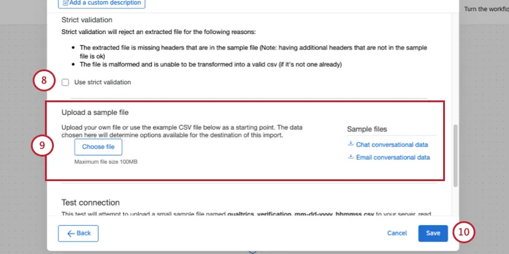
Task: Click the 'Test connection' section heading
Action: click(x=90, y=203)
